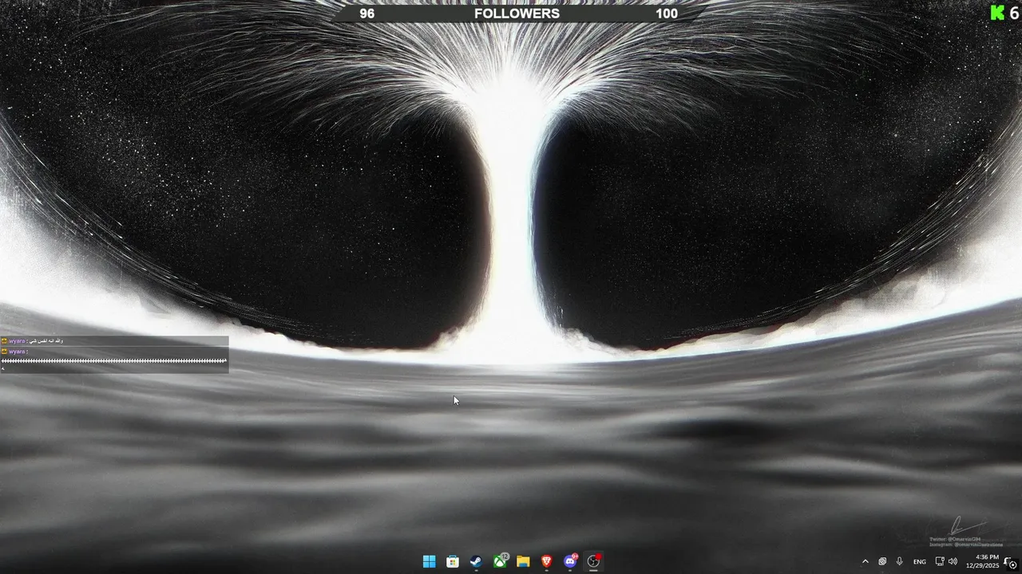1022x574 pixels.
Task: Open Discord from the taskbar
Action: click(x=570, y=561)
